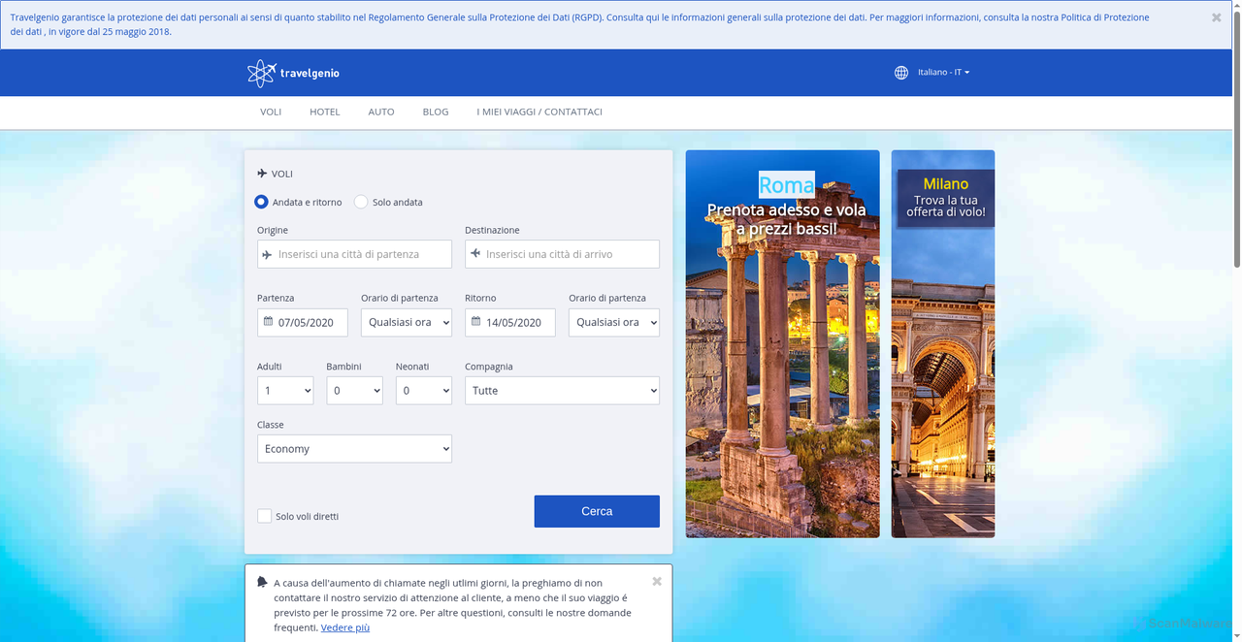Click the globe language icon
The width and height of the screenshot is (1242, 642).
pos(901,73)
